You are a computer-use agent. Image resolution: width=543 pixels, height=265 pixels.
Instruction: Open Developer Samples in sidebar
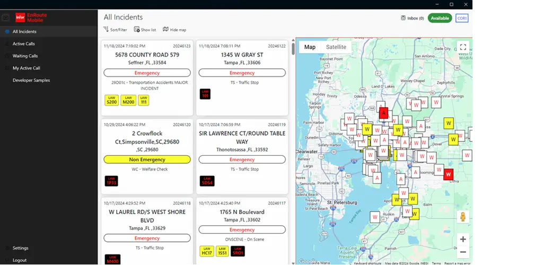click(48, 80)
